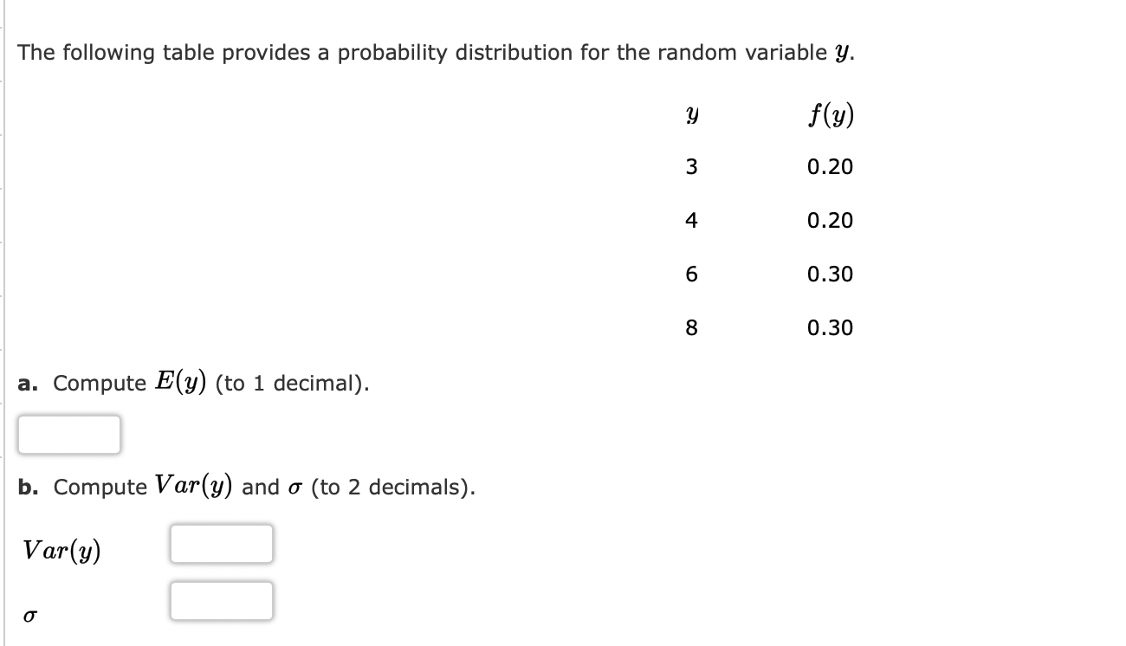Click the Var(y) answer input box
This screenshot has width=1126, height=646.
(x=222, y=544)
